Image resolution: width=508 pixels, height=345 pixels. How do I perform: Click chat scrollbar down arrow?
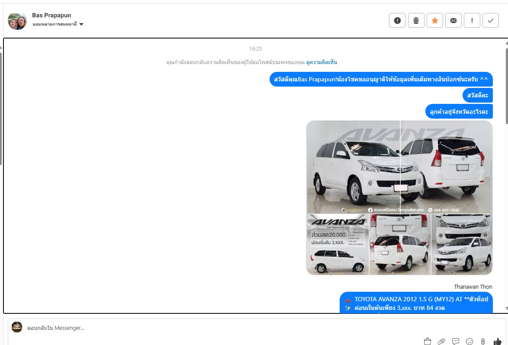[506, 309]
